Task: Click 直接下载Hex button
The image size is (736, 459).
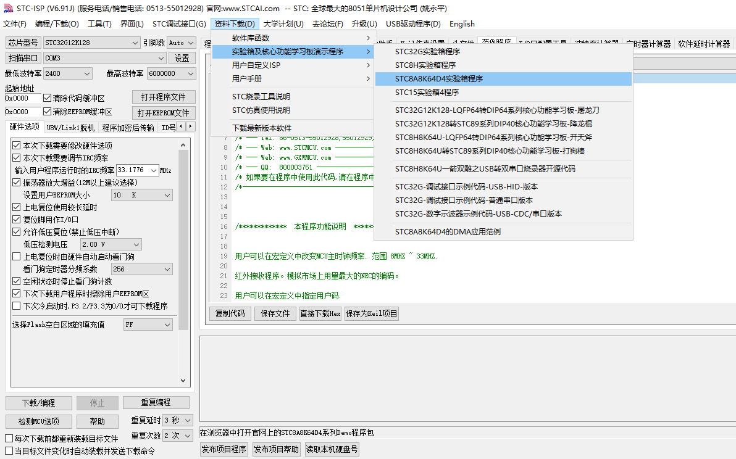Action: pyautogui.click(x=320, y=313)
